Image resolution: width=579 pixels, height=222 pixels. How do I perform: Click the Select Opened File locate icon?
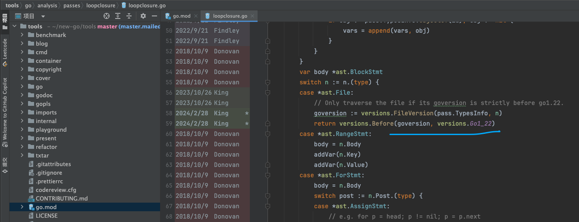click(107, 16)
